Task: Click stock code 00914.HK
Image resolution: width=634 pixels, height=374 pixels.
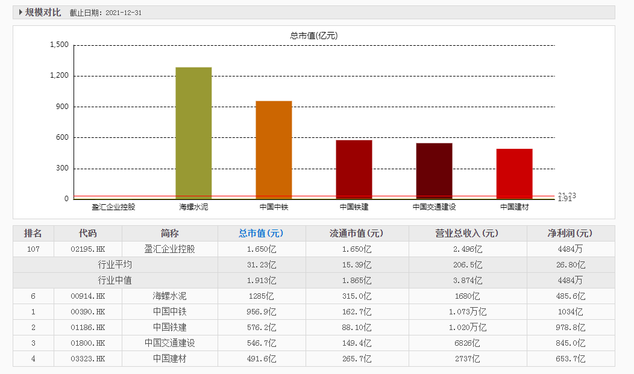Action: [x=88, y=296]
